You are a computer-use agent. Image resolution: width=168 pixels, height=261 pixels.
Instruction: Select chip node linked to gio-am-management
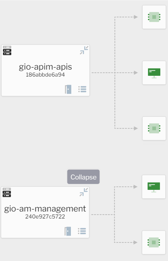click(x=154, y=242)
